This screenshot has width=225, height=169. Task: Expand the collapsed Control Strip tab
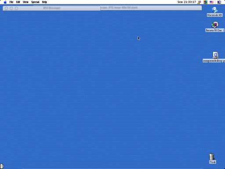click(x=2, y=166)
